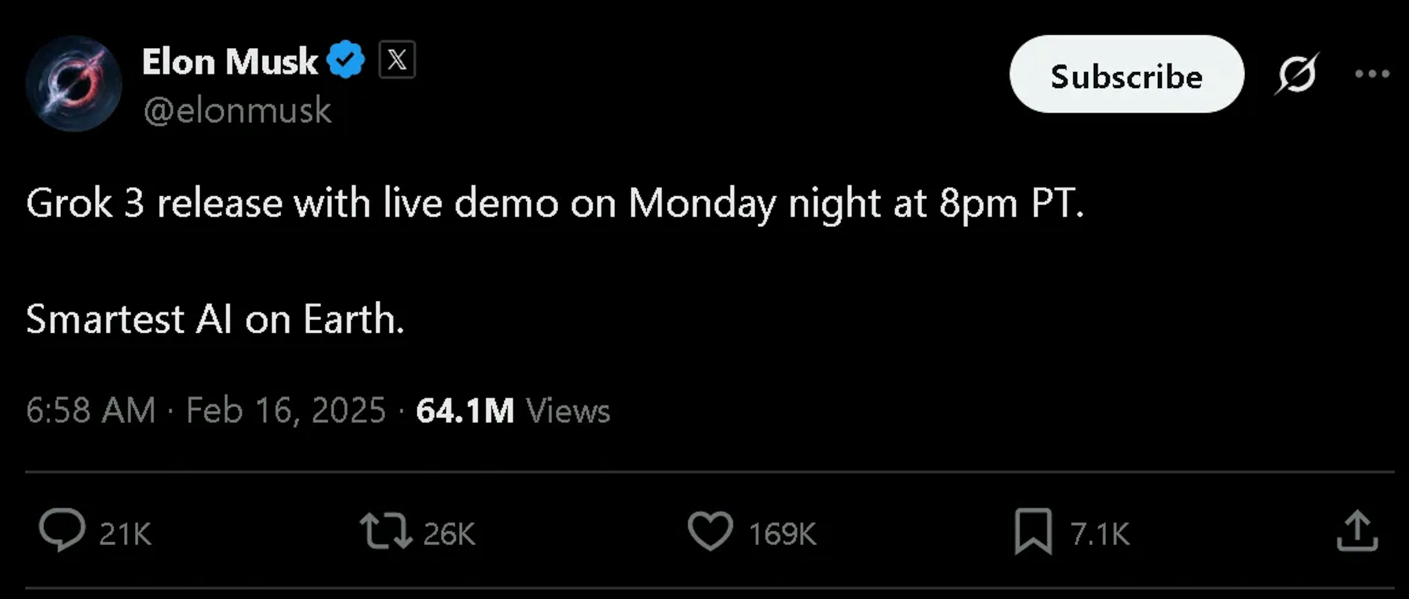
Task: Click the repost arrows icon
Action: pyautogui.click(x=386, y=531)
